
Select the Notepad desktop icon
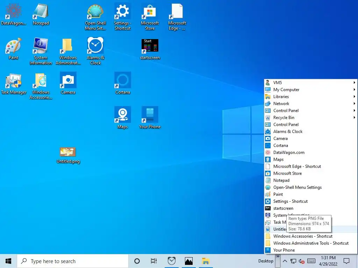click(41, 15)
